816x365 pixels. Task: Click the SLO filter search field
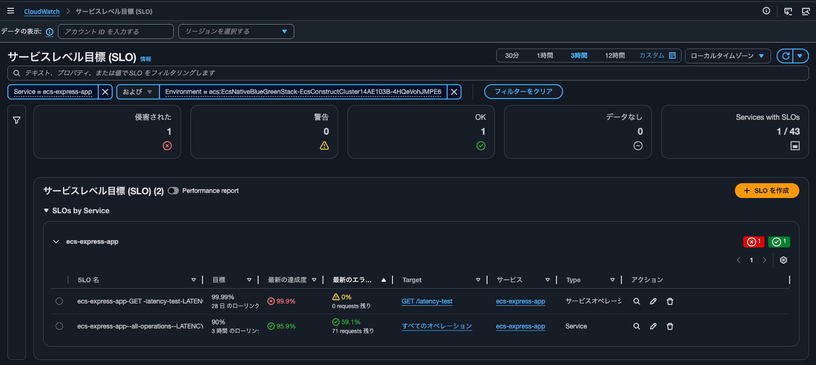pos(408,73)
